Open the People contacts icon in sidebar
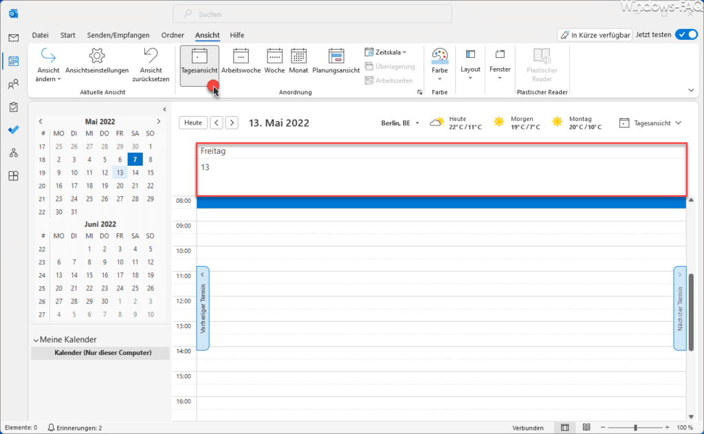This screenshot has height=434, width=704. coord(14,84)
